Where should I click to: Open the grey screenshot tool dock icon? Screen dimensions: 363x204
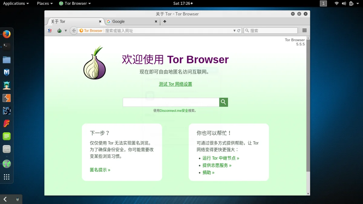point(7,149)
